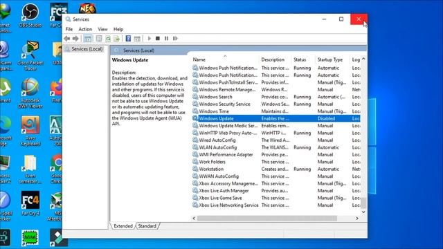Click the OBS Studio desktop icon
Viewport: 443px width, 249px height.
click(30, 15)
